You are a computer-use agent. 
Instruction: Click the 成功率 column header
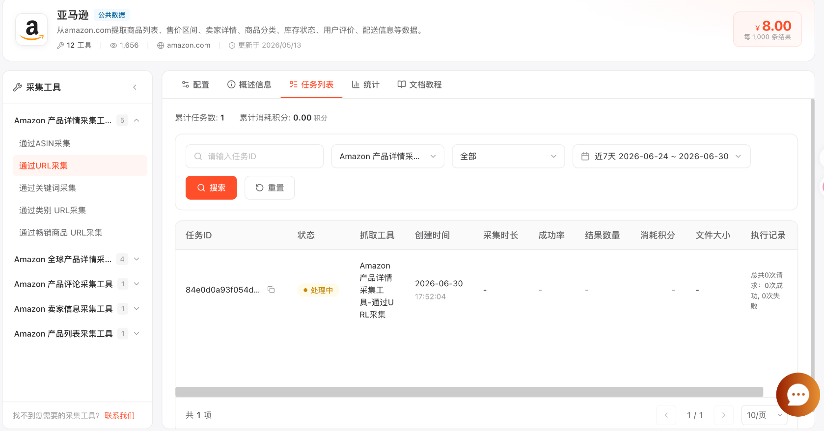click(551, 235)
